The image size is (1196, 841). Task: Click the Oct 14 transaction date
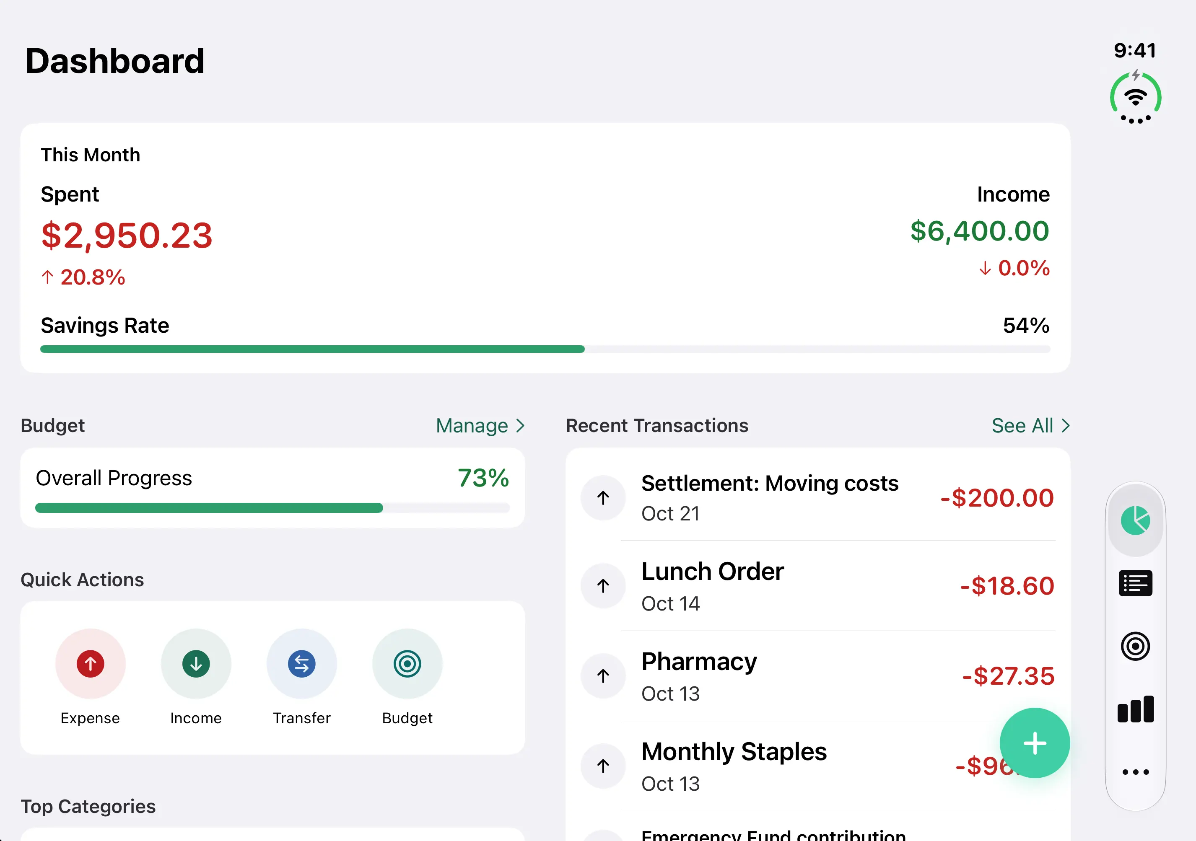click(670, 603)
